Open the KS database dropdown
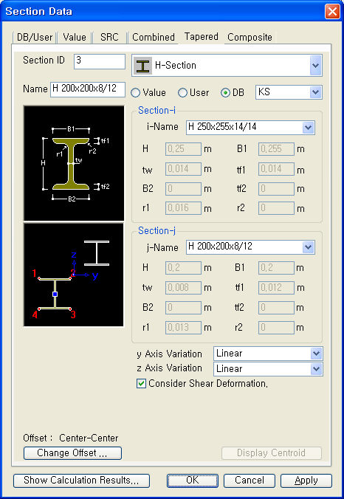The image size is (344, 499). pyautogui.click(x=315, y=92)
